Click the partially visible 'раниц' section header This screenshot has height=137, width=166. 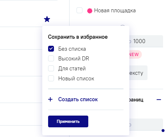[136, 100]
